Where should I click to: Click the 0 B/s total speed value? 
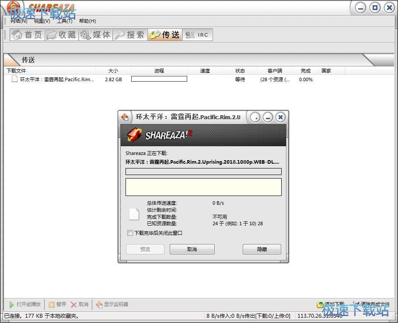tap(218, 203)
